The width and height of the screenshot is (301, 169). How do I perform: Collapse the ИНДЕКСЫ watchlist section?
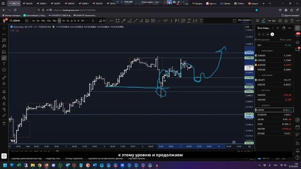coord(259,105)
